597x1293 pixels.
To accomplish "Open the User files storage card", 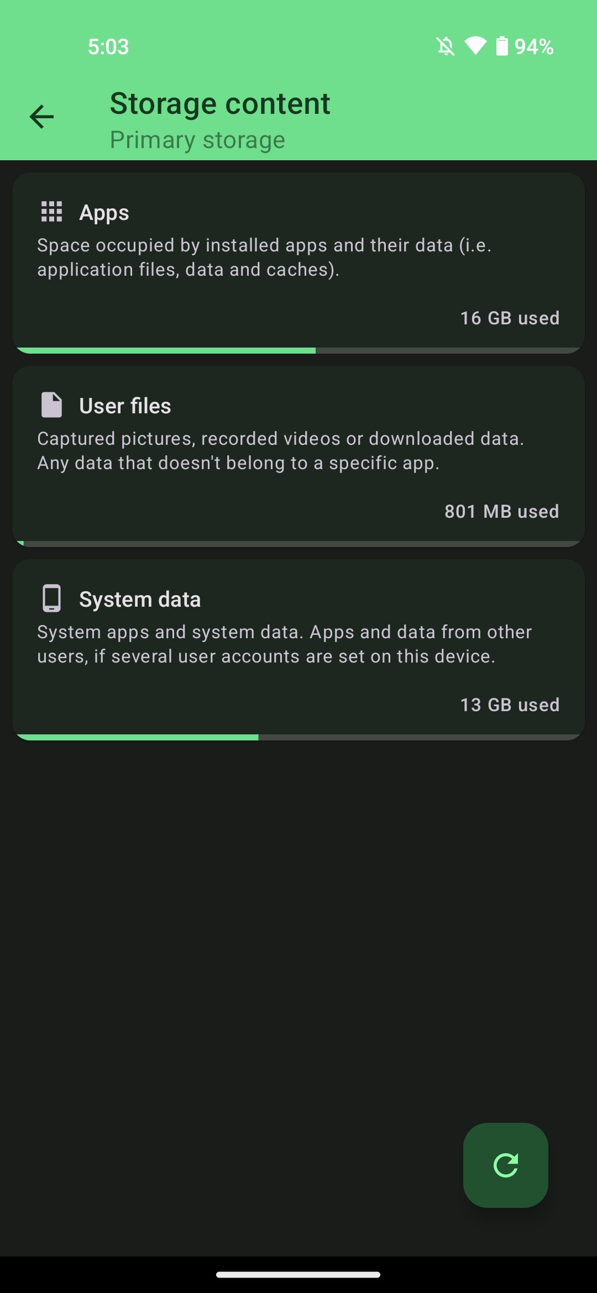I will [x=298, y=456].
